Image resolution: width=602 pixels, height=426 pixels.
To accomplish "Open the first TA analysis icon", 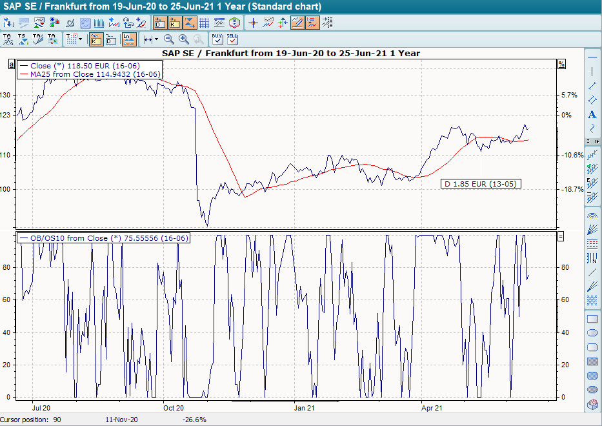I will coord(8,38).
